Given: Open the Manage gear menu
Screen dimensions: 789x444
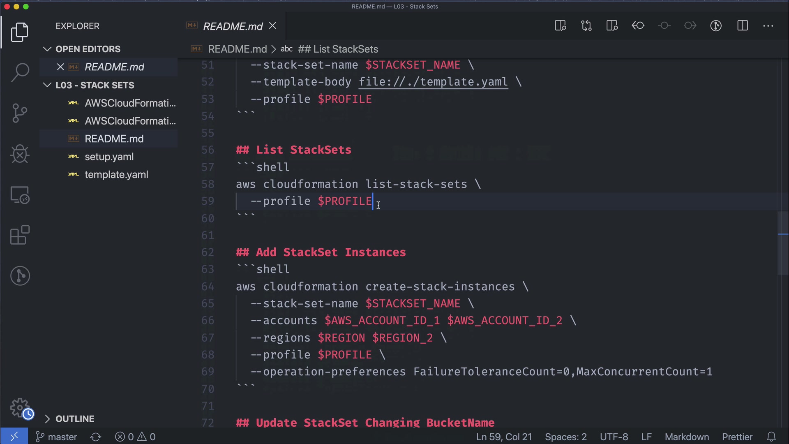Looking at the screenshot, I should (x=20, y=407).
